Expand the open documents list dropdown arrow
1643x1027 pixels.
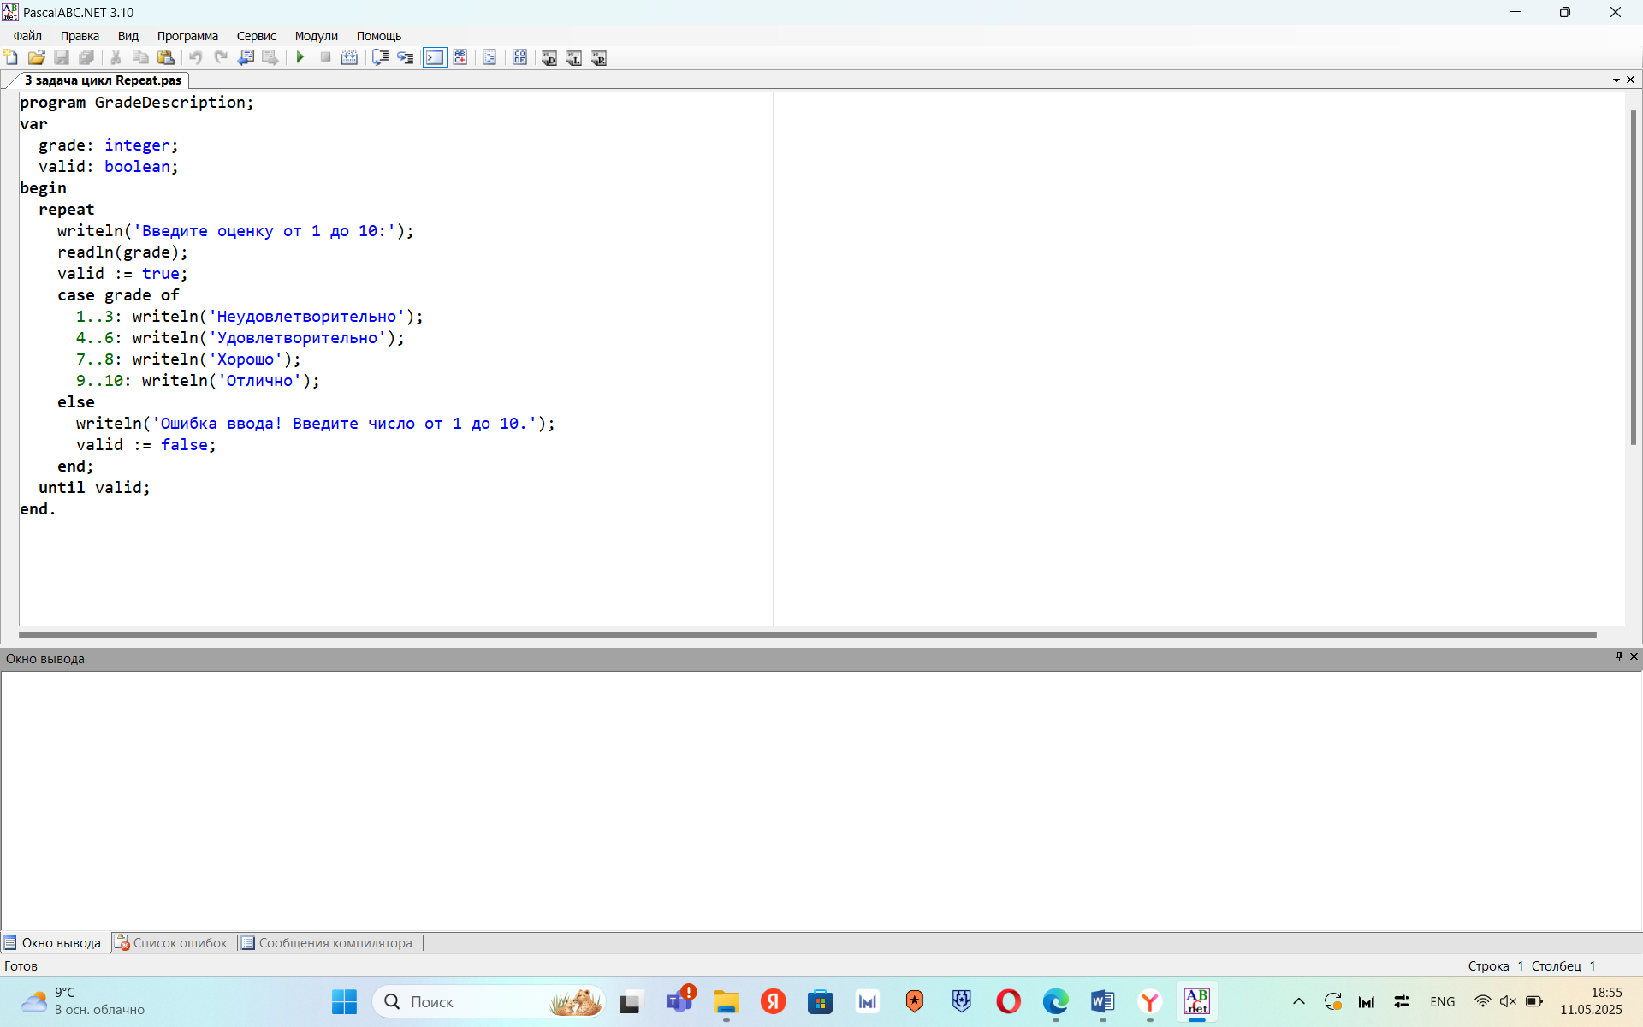coord(1616,80)
